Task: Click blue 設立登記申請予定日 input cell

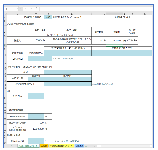Action: pyautogui.click(x=68, y=84)
